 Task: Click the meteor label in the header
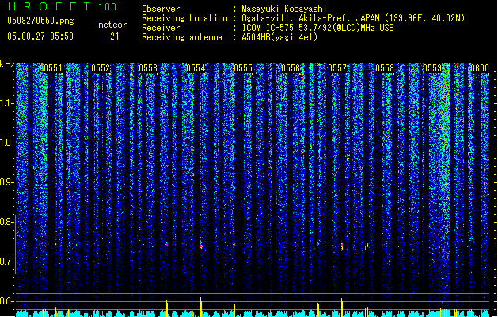(112, 25)
